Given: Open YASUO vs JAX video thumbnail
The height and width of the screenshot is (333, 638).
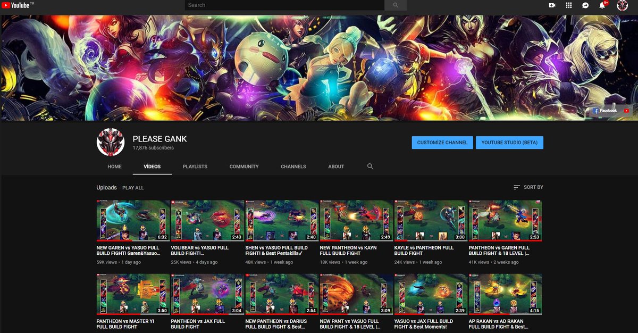Looking at the screenshot, I should [x=431, y=295].
